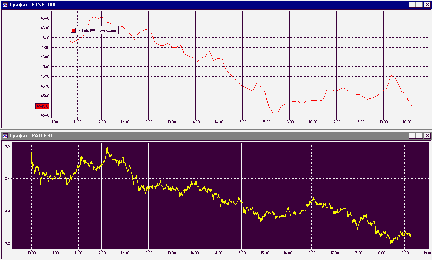Image resolution: width=432 pixels, height=260 pixels.
Task: Minimize the РАО ЕЭС chart window
Action: pyautogui.click(x=412, y=135)
